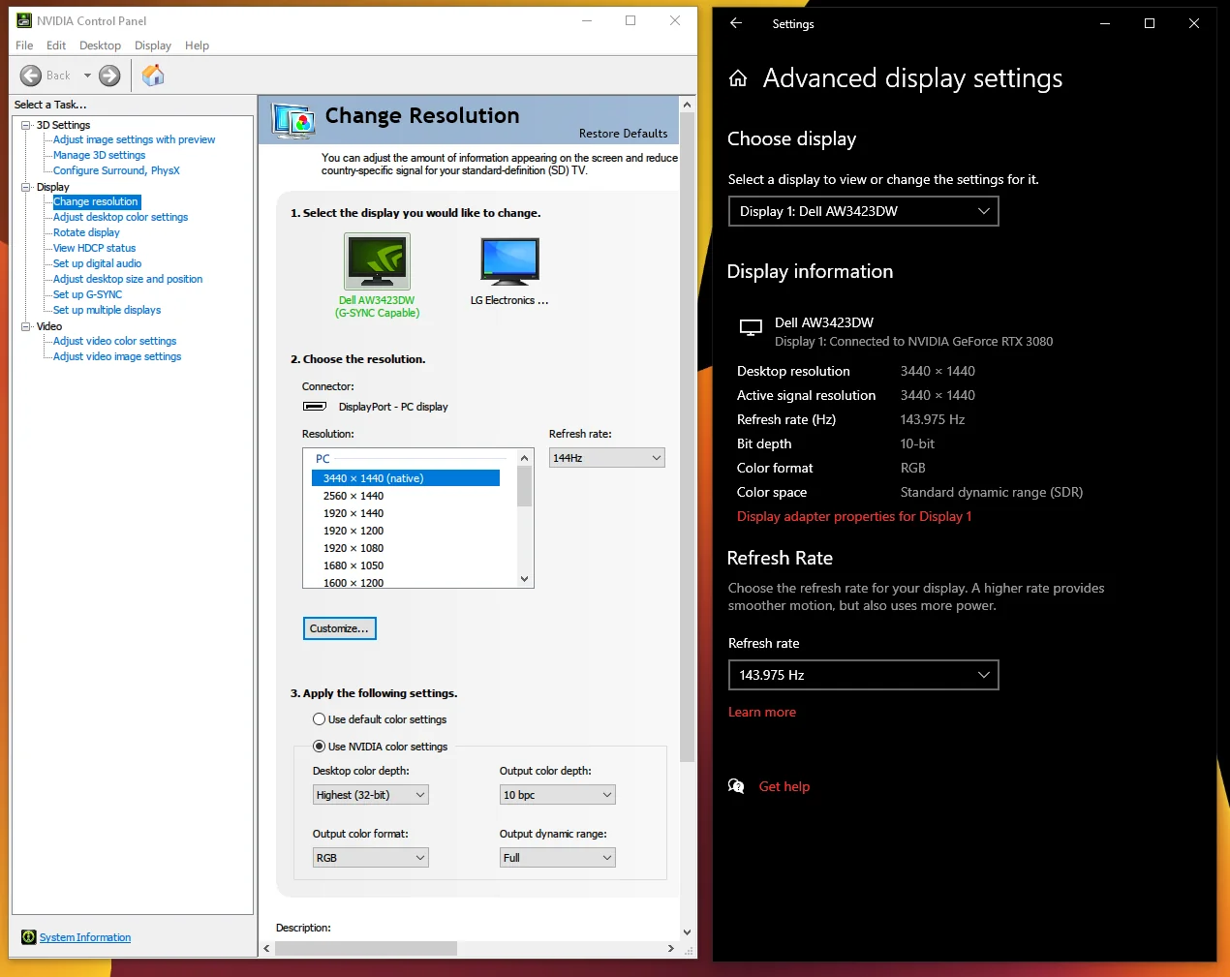Click resolution list scroll down arrow
Image resolution: width=1230 pixels, height=977 pixels.
[x=525, y=579]
